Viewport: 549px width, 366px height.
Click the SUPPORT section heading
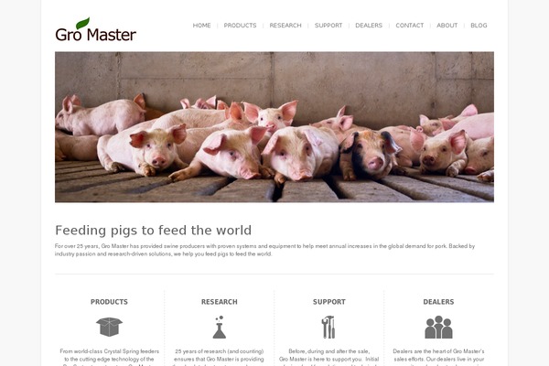pyautogui.click(x=329, y=302)
